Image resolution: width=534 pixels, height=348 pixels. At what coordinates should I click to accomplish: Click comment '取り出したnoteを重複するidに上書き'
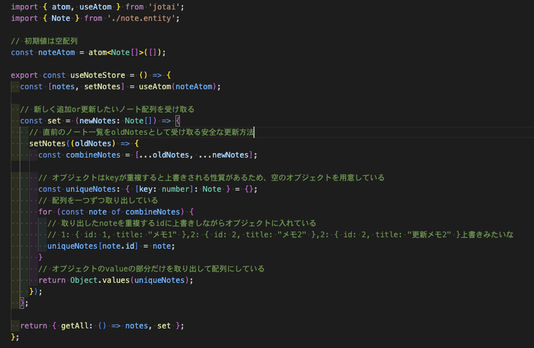click(x=182, y=223)
